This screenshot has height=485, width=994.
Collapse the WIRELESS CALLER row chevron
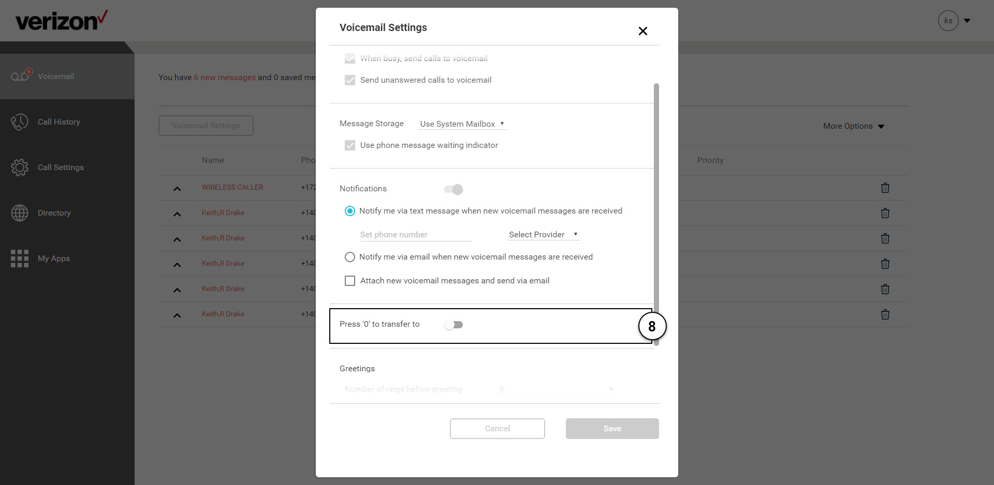(x=177, y=189)
